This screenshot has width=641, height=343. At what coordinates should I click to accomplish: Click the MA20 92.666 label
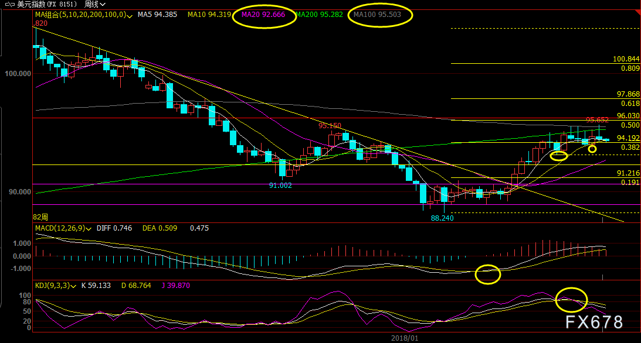point(263,15)
